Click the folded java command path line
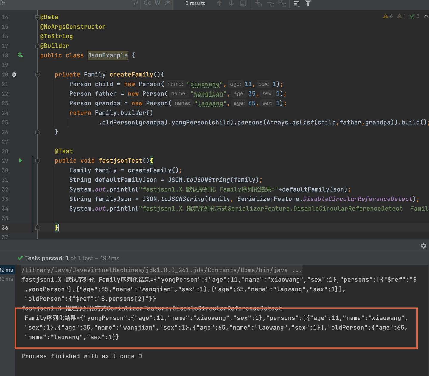The image size is (429, 376). click(161, 270)
